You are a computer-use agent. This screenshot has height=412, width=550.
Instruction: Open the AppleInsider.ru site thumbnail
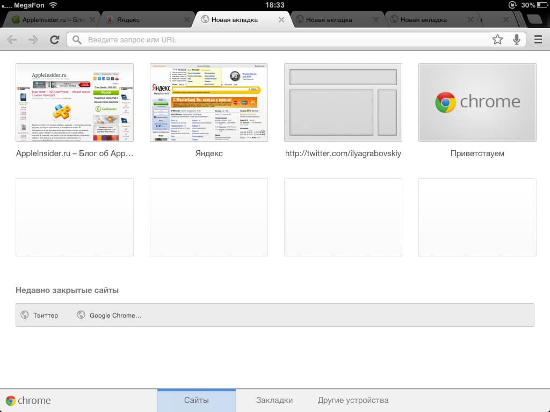(x=74, y=102)
